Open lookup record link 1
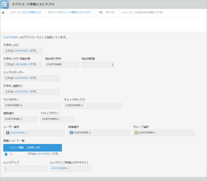This screenshot has width=207, height=181. 6,168
